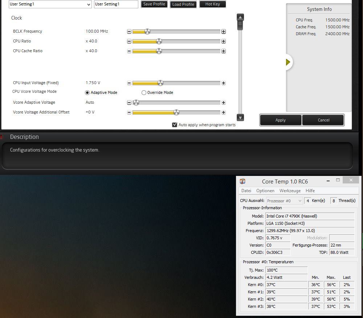Increase Vcore Voltage Additional Offset plus icon
The height and width of the screenshot is (318, 363).
[x=223, y=112]
